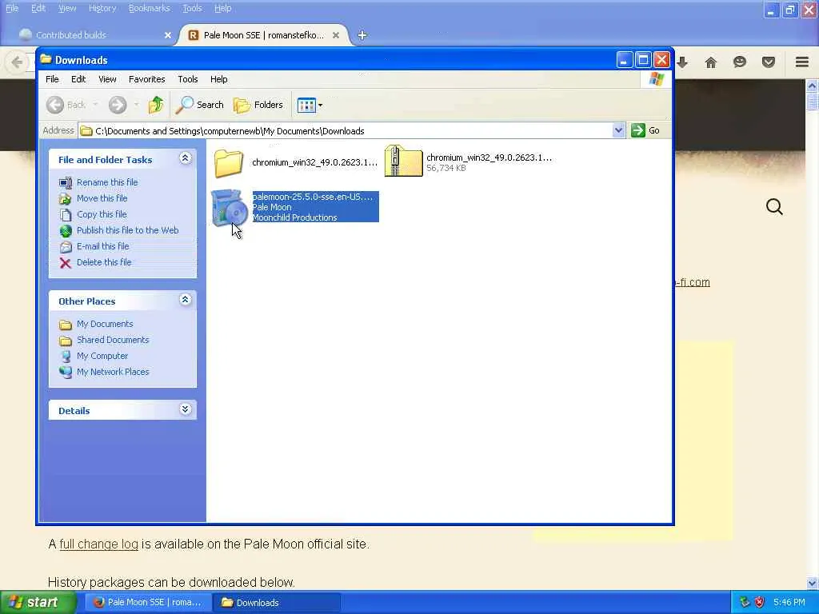
Task: Open the browser History menu
Action: (x=102, y=8)
